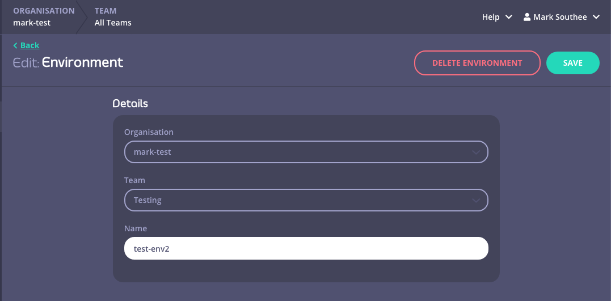This screenshot has width=611, height=301.
Task: Click the chevron beside Mark Southee
Action: coord(596,17)
